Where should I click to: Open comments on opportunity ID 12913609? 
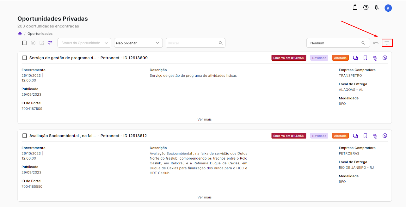click(x=356, y=58)
